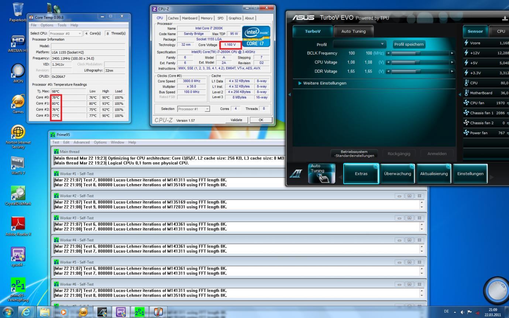Screen dimensions: 509x318
Task: Open Extras in the AI Suite bar
Action: point(361,174)
